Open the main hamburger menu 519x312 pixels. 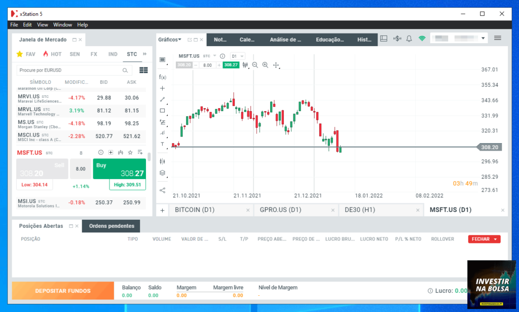click(498, 38)
